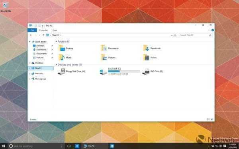Click New folder icon in title bar toolbar
This screenshot has height=149, width=239.
(39, 26)
